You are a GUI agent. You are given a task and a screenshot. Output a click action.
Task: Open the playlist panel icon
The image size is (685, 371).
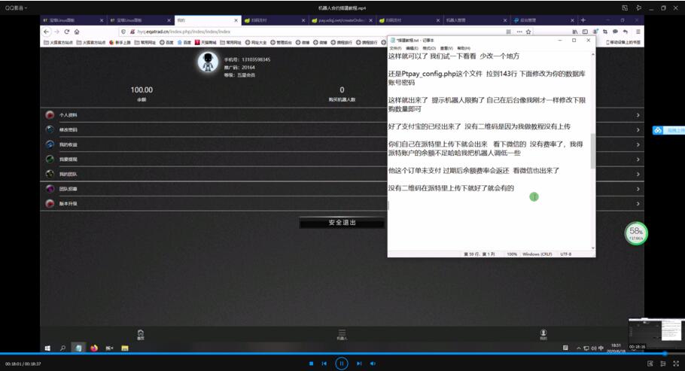point(663,363)
